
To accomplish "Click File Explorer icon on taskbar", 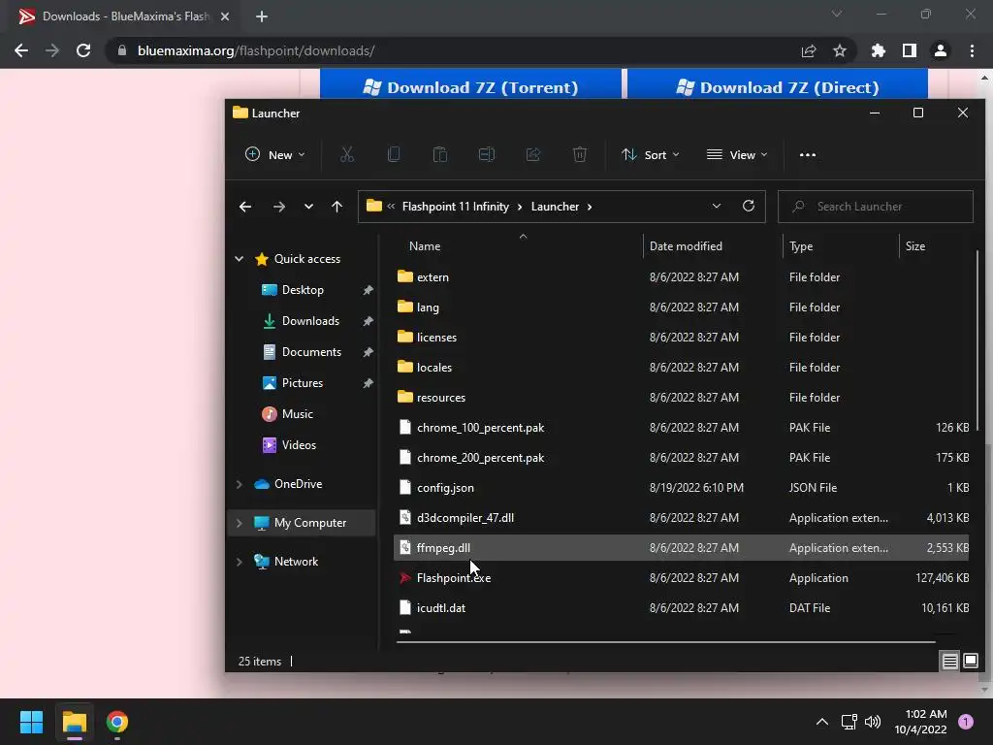I will [74, 722].
